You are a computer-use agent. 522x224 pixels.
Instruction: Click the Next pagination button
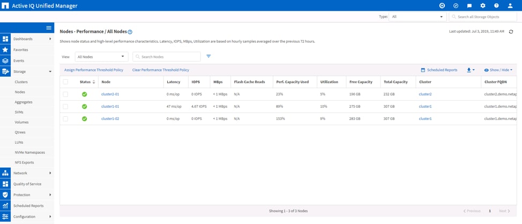(x=504, y=211)
